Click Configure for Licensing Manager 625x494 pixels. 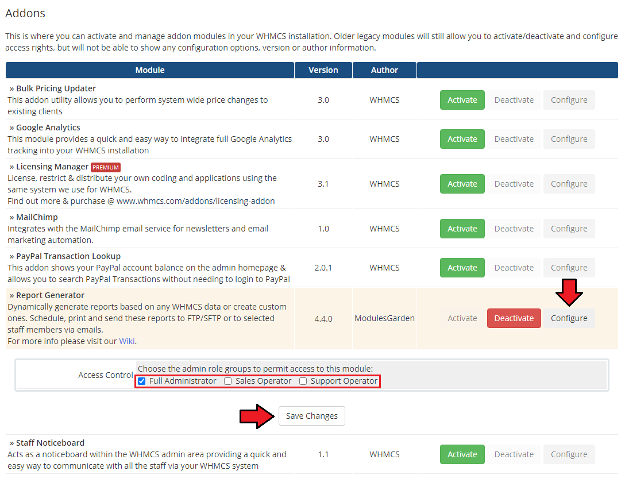pyautogui.click(x=569, y=184)
